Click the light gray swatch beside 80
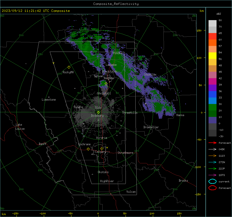The width and height of the screenshot is (232, 217). 212,23
